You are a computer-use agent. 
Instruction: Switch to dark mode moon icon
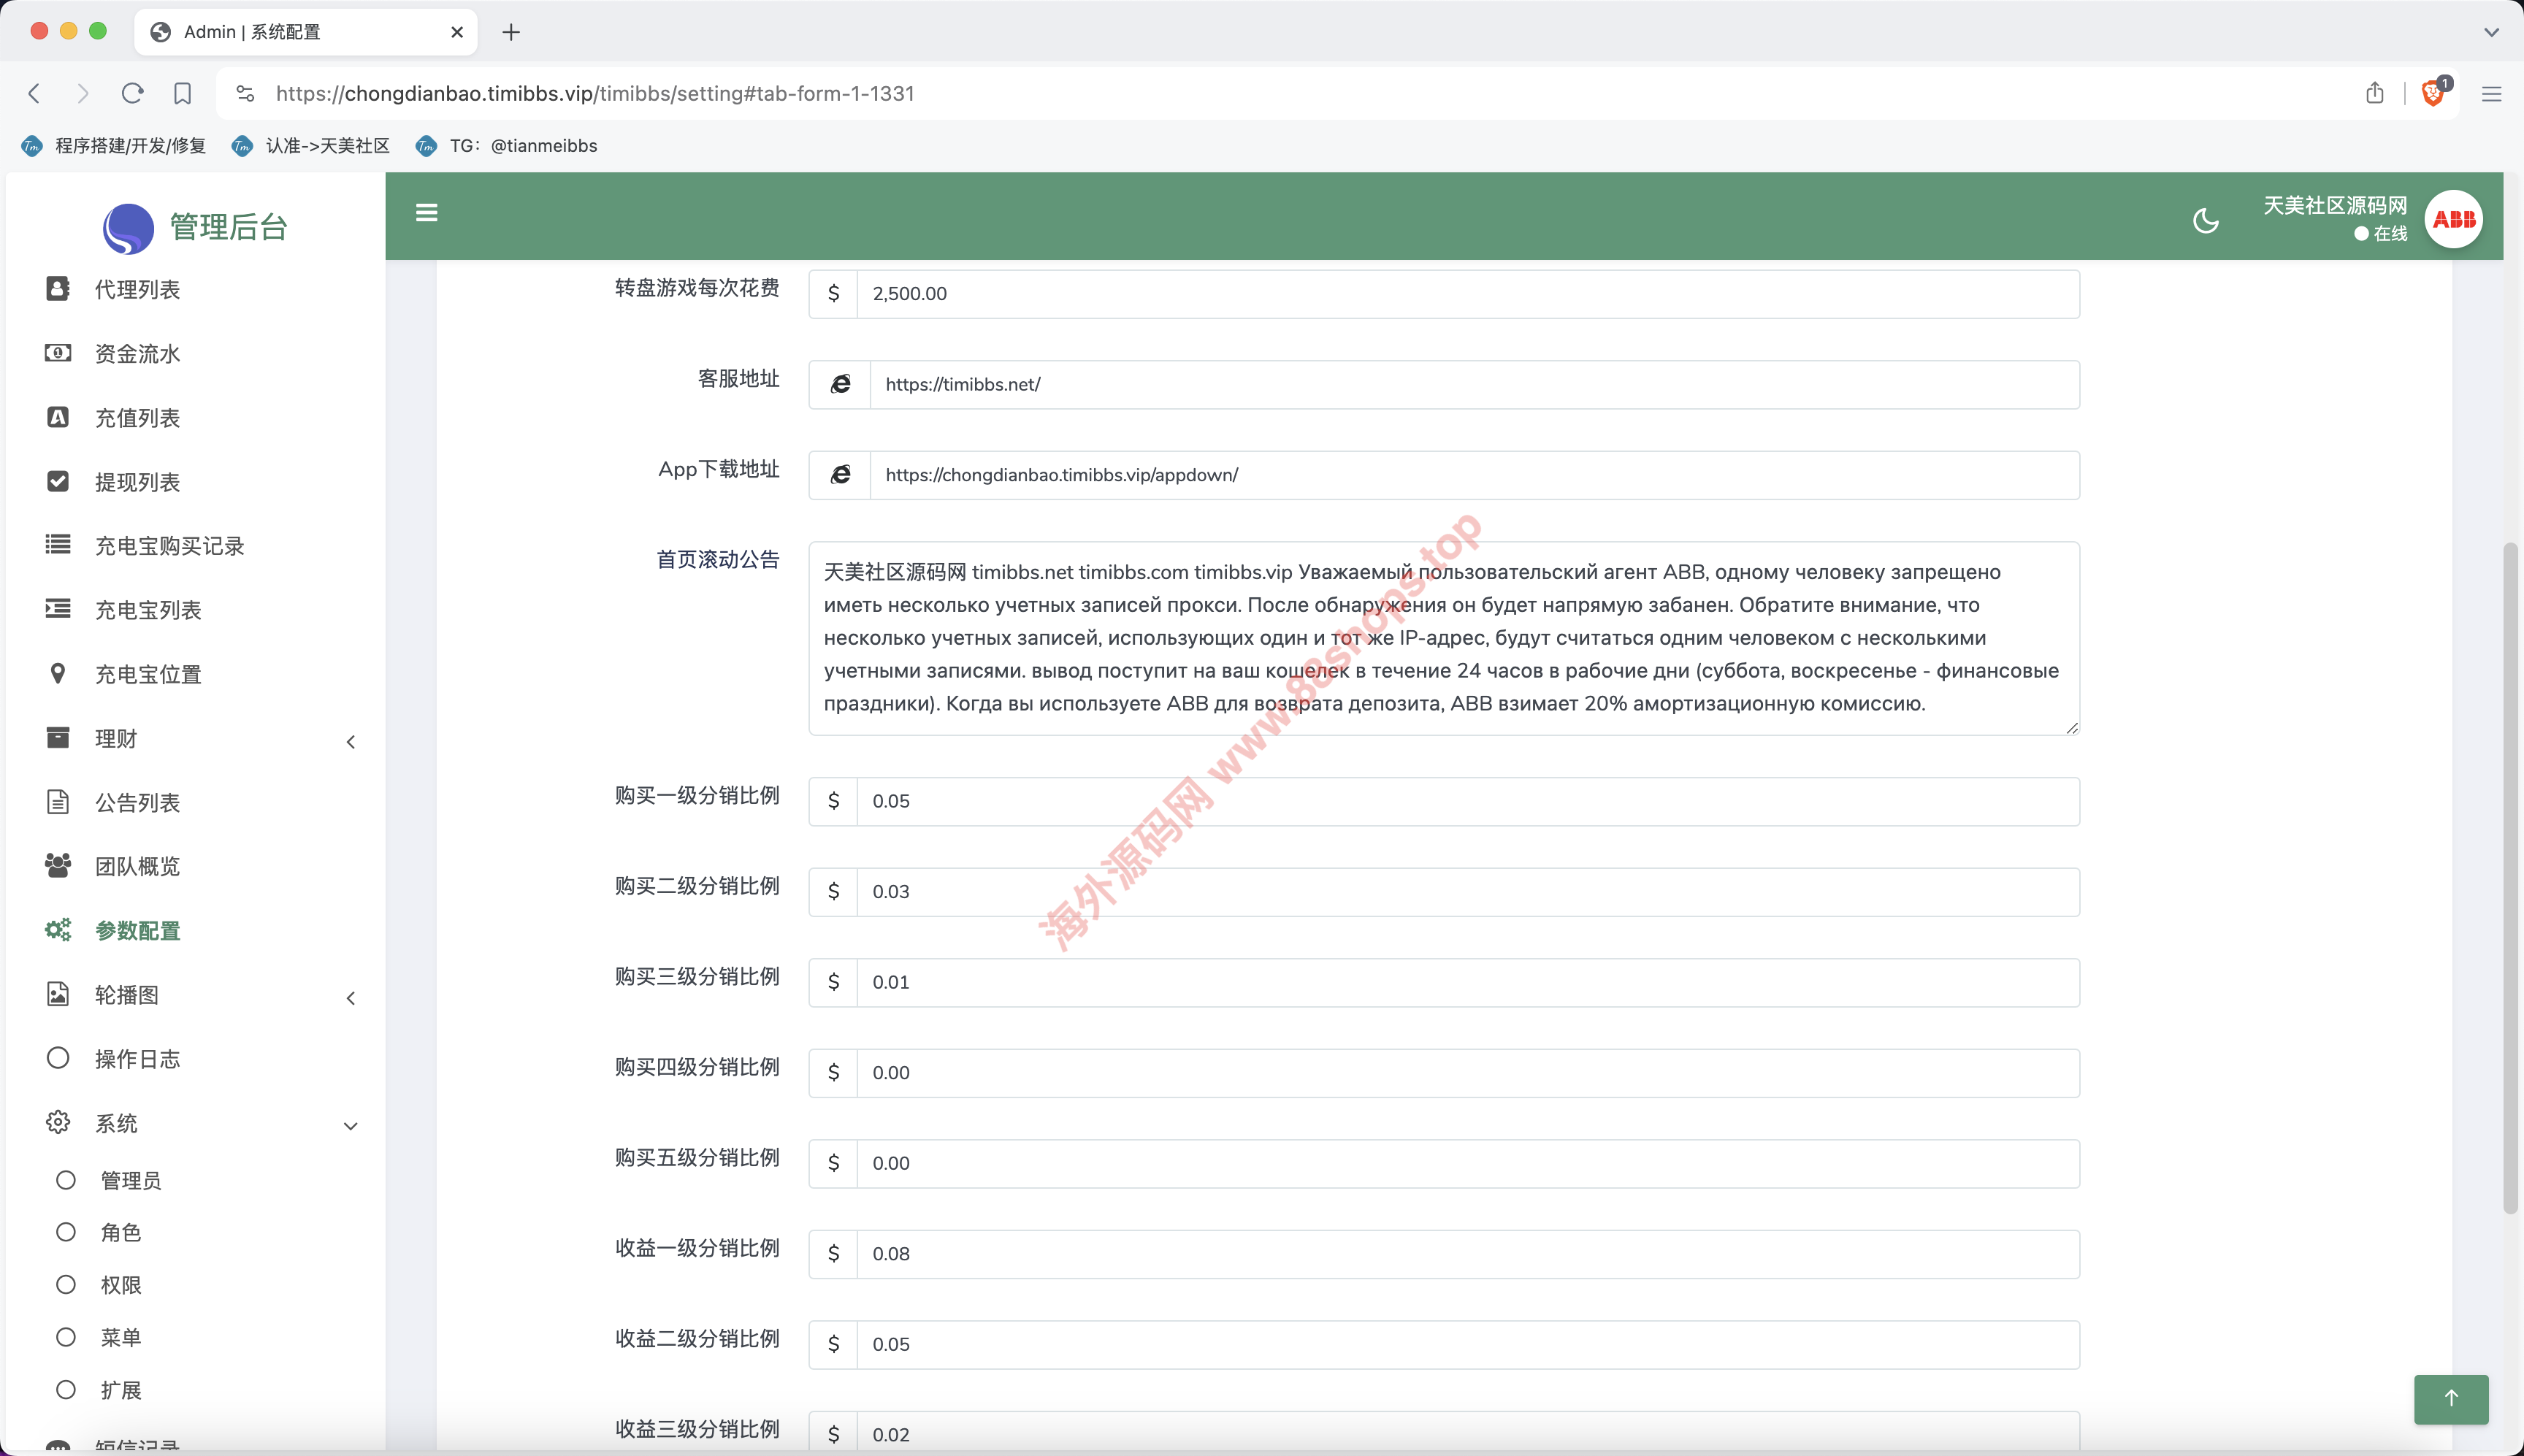tap(2205, 220)
